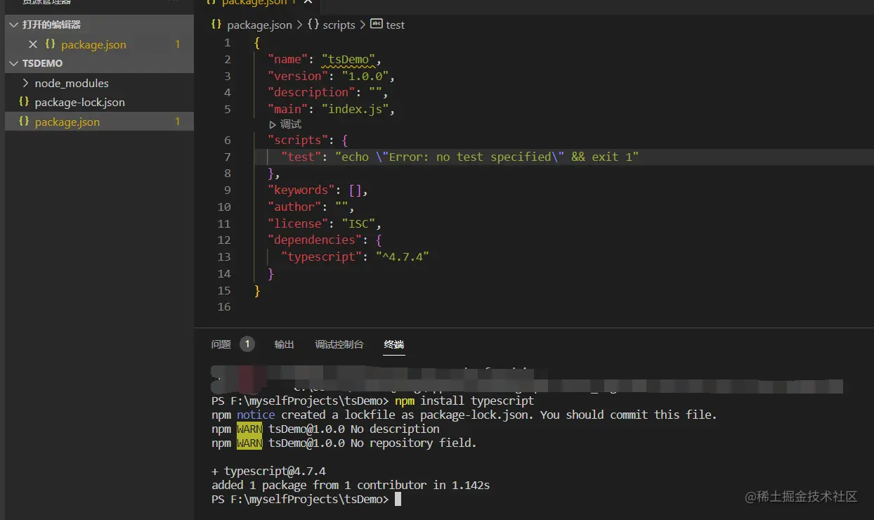Switch to the 调试控制台 panel tab
This screenshot has width=874, height=520.
339,344
